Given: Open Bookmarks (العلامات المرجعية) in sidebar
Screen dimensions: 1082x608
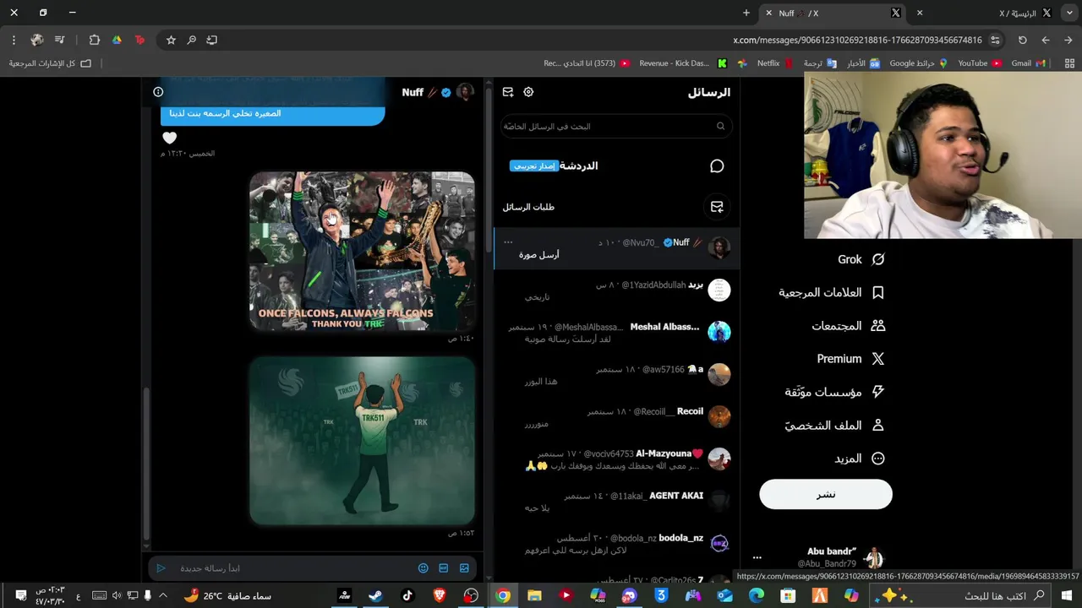Looking at the screenshot, I should [x=831, y=292].
